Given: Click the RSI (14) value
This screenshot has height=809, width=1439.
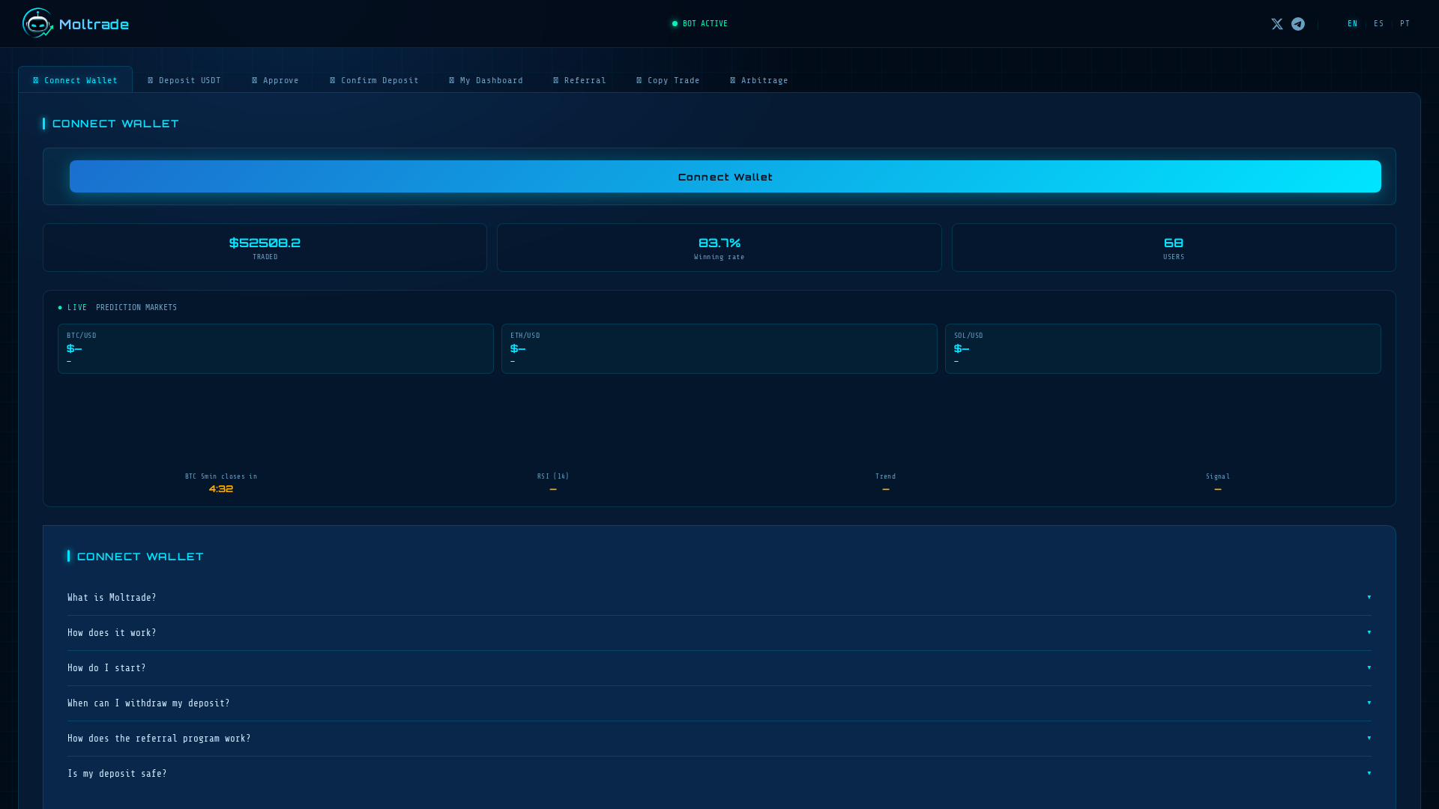Looking at the screenshot, I should click(553, 489).
